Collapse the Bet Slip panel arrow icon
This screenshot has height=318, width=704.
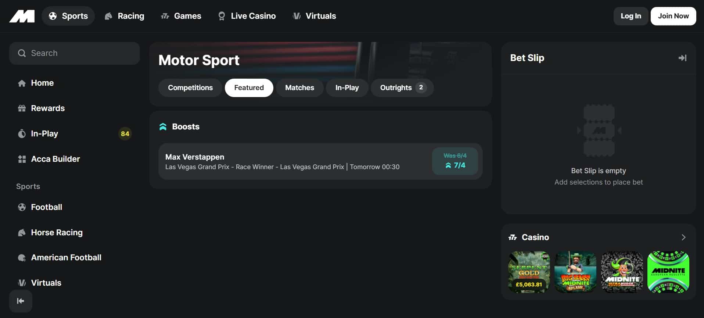682,58
